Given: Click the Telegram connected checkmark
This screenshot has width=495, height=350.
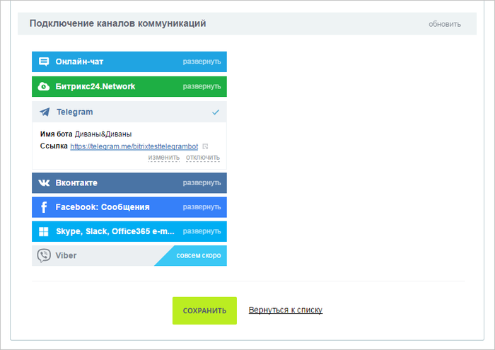Looking at the screenshot, I should click(x=216, y=112).
